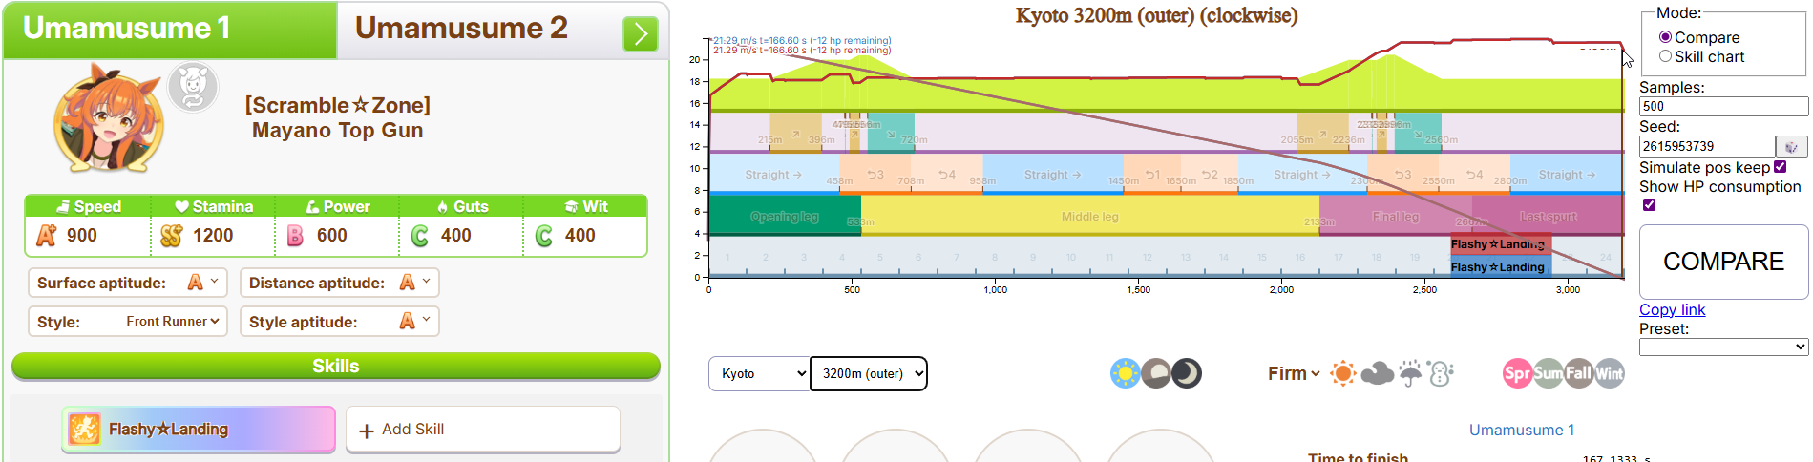
Task: Click Kyoto 3200m (outer) (clockwise) chart title
Action: pos(1156,15)
